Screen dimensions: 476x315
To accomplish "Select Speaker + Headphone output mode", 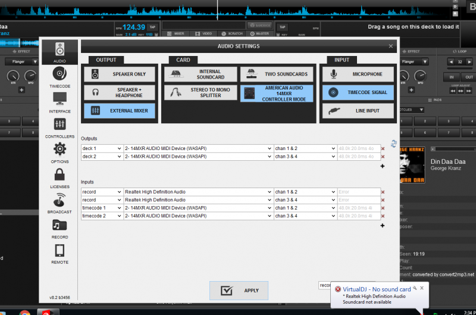I will point(120,93).
